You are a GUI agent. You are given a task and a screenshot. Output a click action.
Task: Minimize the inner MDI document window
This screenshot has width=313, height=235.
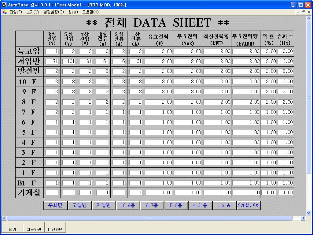(298, 12)
